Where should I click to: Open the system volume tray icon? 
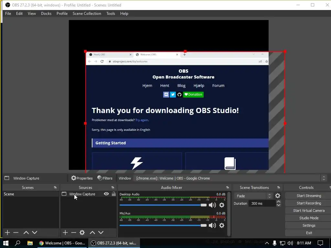point(290,243)
